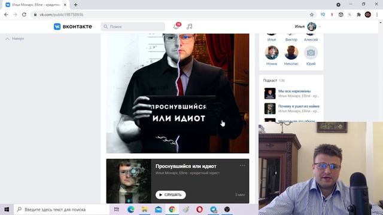The image size is (383, 215).
Task: Open the Проснувшийся или идиот post image
Action: coord(178,93)
